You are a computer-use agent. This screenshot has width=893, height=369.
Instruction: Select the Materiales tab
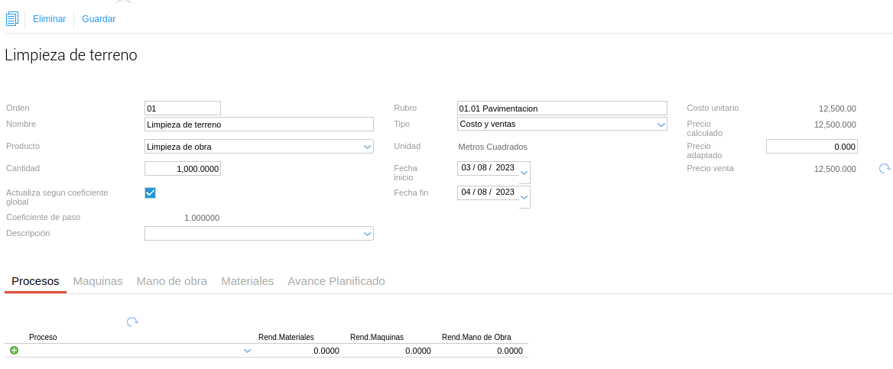(247, 281)
